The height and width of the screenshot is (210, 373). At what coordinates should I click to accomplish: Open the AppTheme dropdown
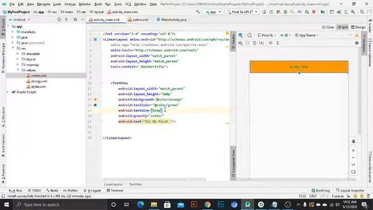coord(307,35)
